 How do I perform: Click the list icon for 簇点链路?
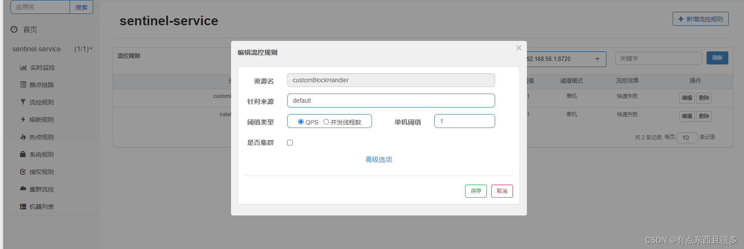(23, 84)
